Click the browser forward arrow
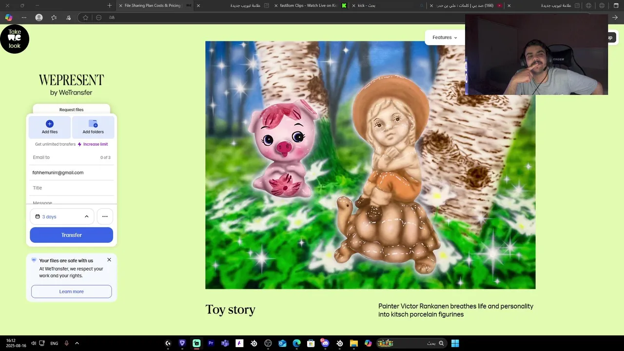Viewport: 624px width, 351px height. (615, 18)
